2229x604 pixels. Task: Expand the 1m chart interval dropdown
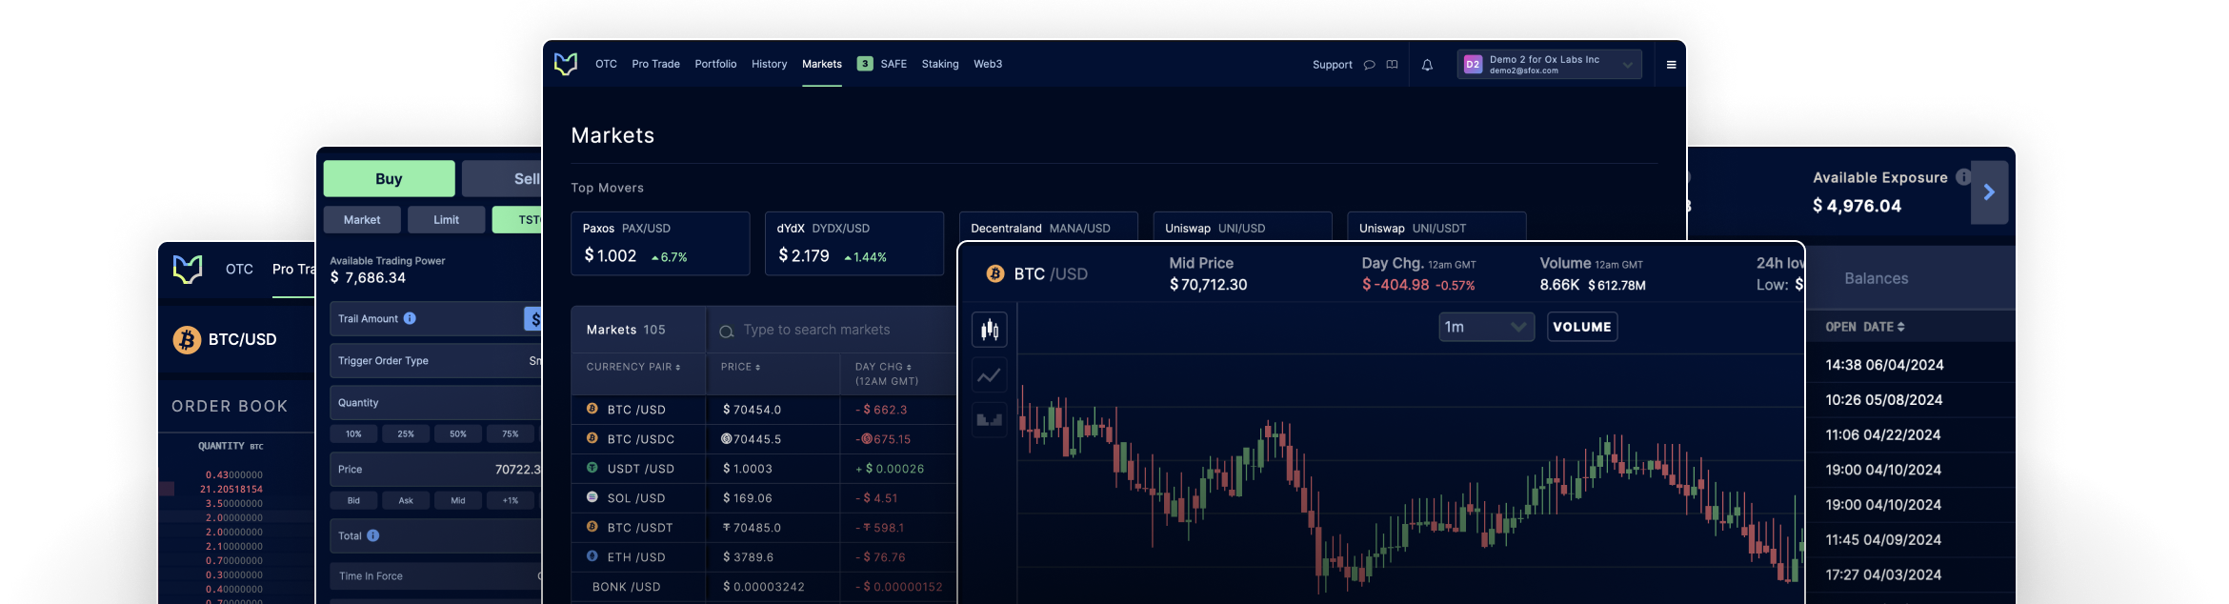pyautogui.click(x=1485, y=327)
